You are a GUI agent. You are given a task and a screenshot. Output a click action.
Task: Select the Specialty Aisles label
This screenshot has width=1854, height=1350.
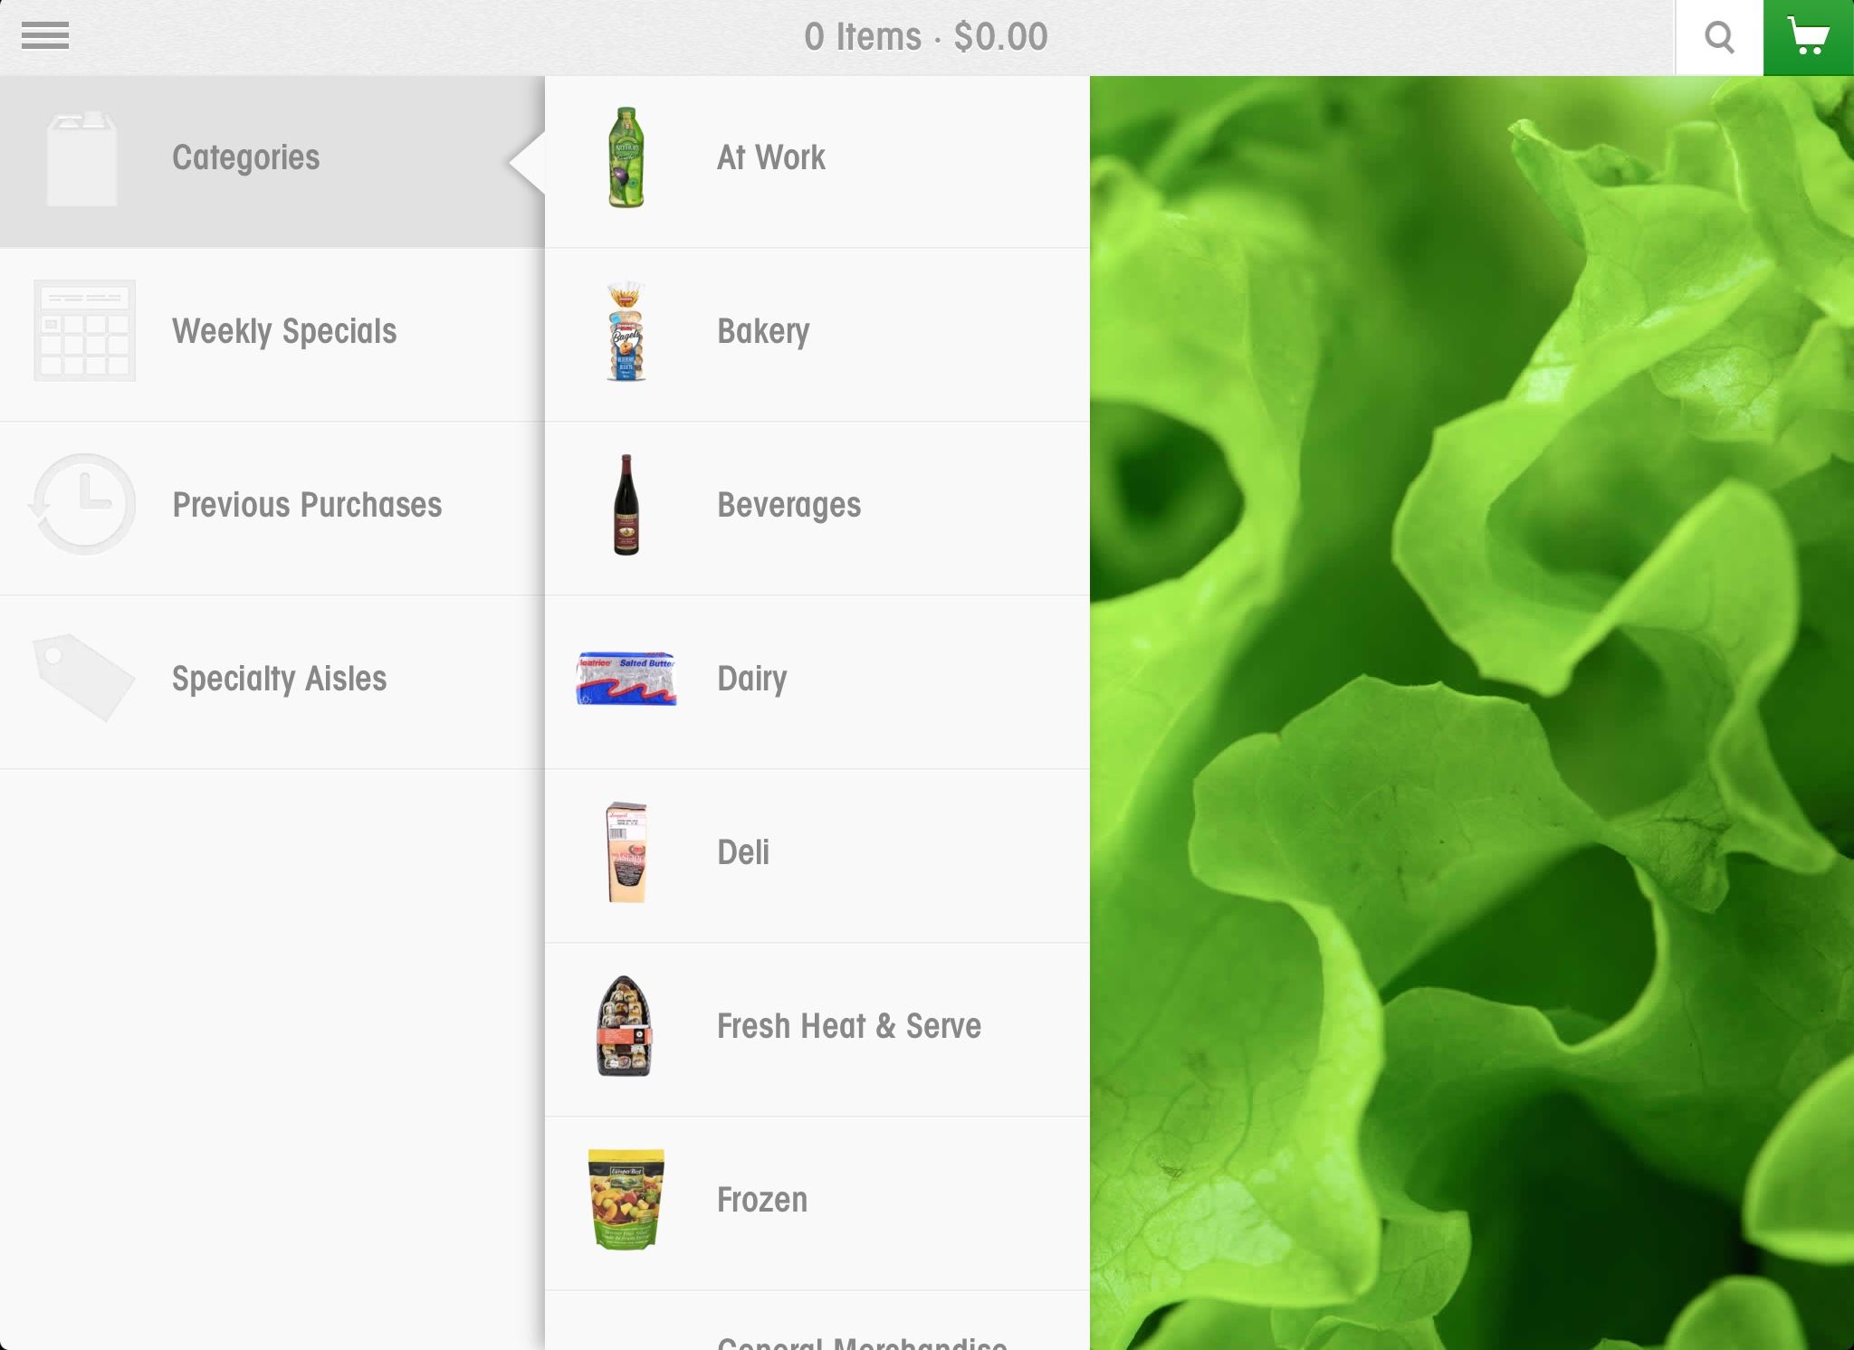point(279,680)
